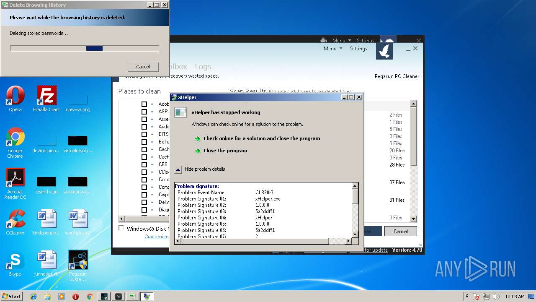Open the Menu dropdown in Pegasun

pyautogui.click(x=333, y=49)
